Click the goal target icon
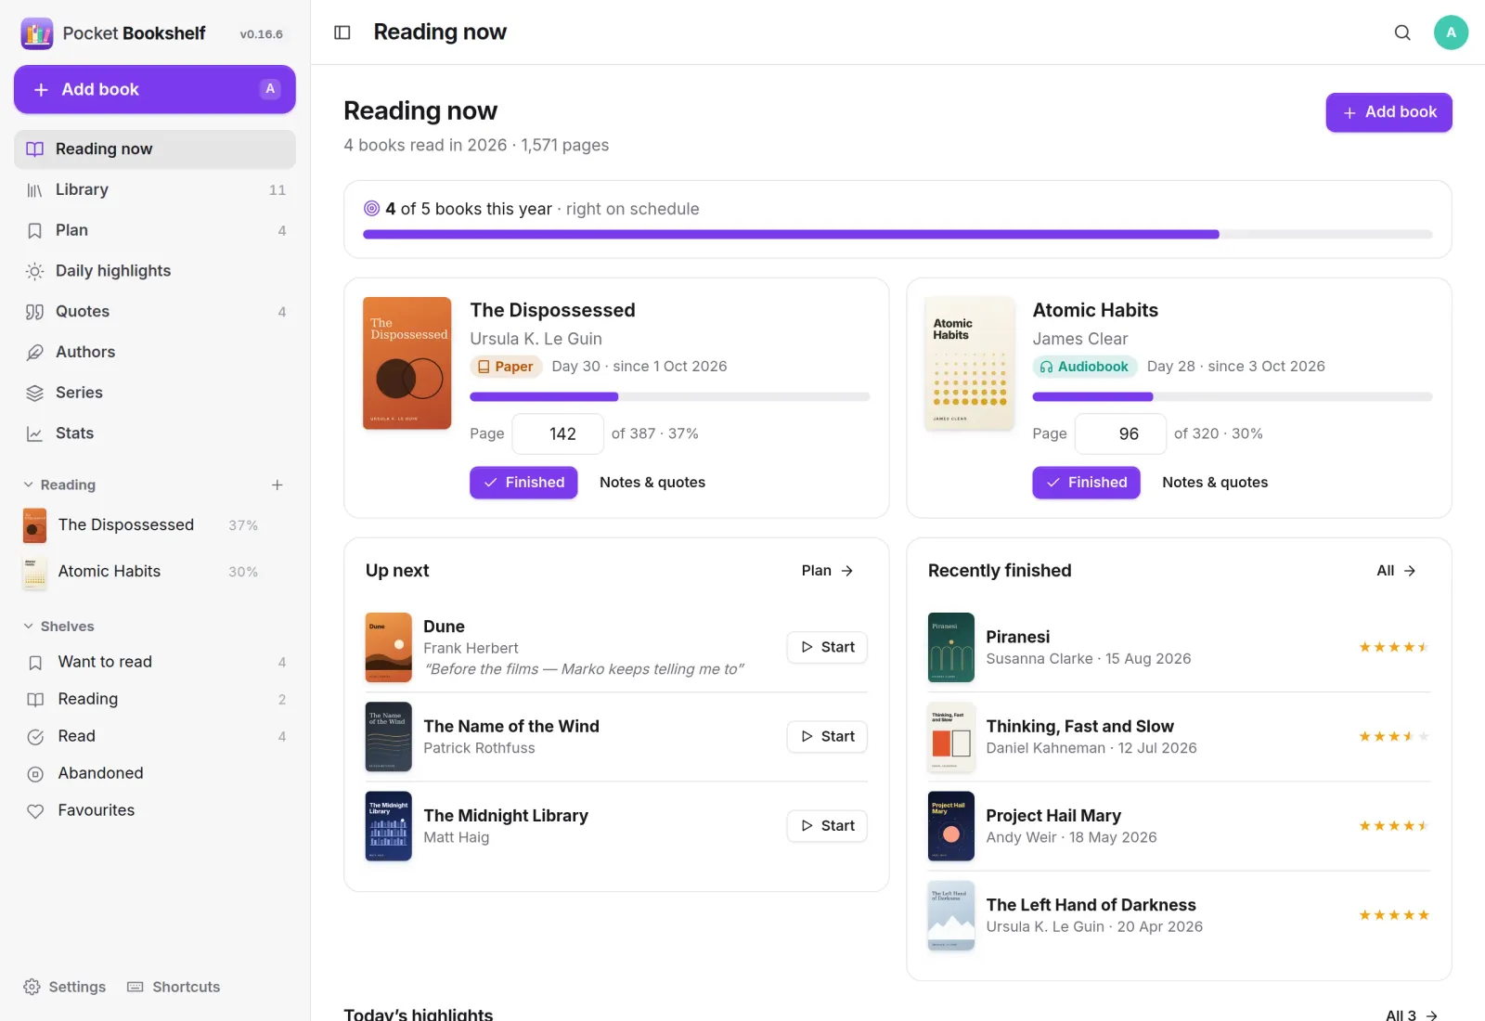 click(x=371, y=209)
